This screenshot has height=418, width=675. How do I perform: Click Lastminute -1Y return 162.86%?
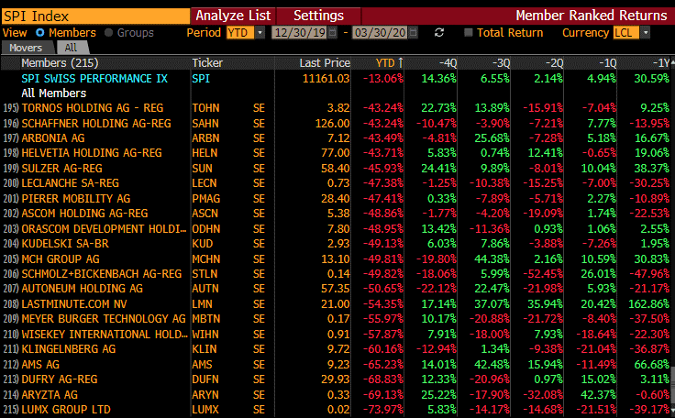(x=648, y=304)
